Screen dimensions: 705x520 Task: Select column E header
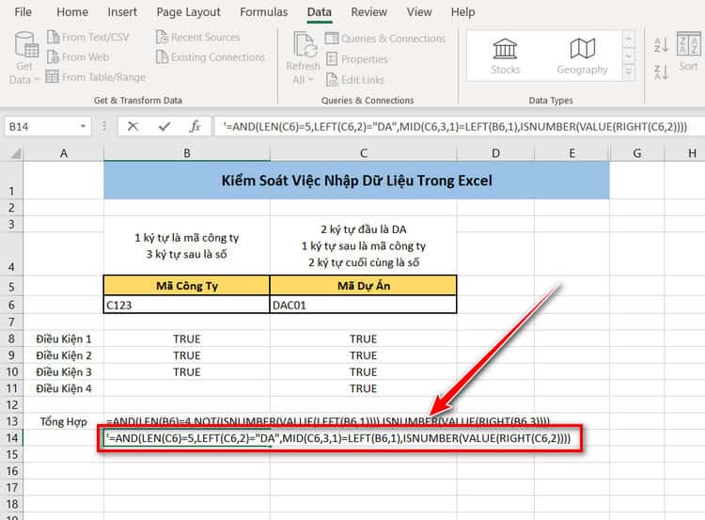tap(572, 153)
